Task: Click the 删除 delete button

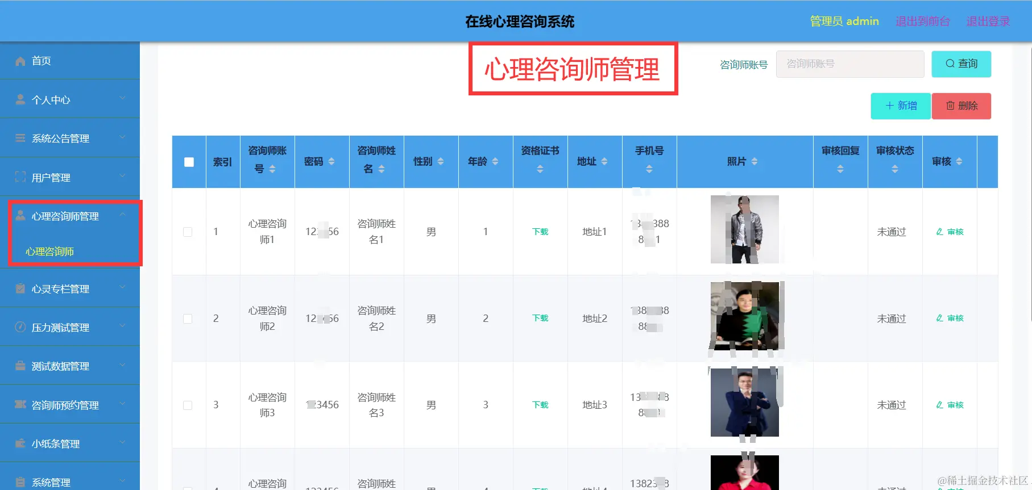Action: 961,106
